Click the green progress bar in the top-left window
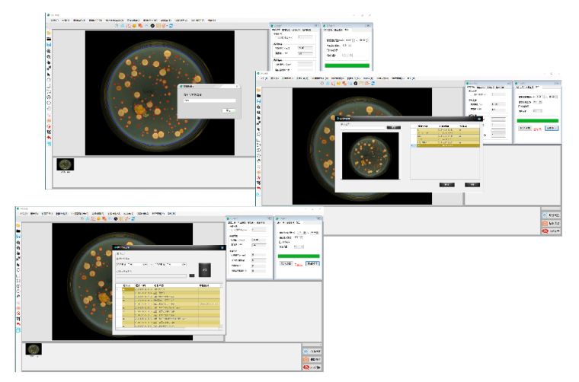 coord(347,65)
